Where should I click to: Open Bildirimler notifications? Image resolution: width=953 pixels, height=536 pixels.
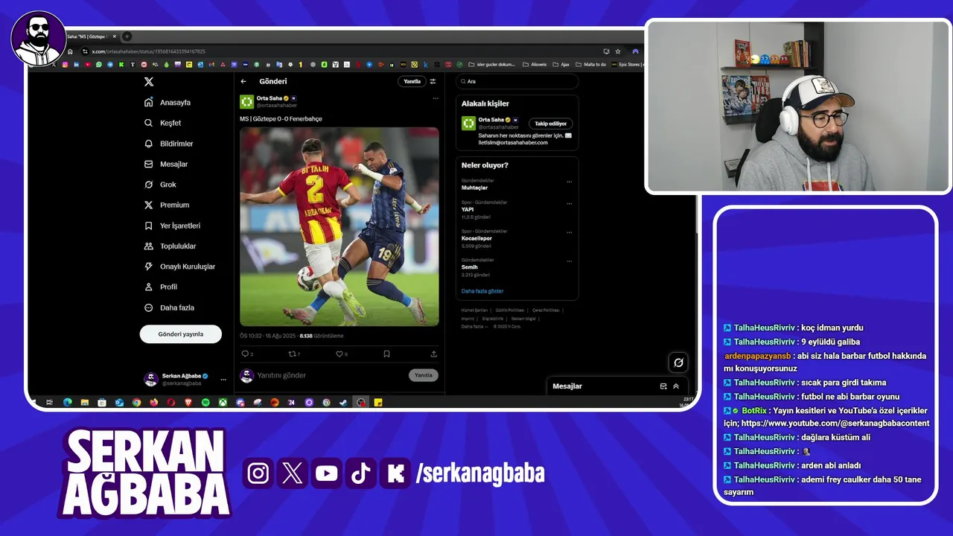click(x=169, y=144)
